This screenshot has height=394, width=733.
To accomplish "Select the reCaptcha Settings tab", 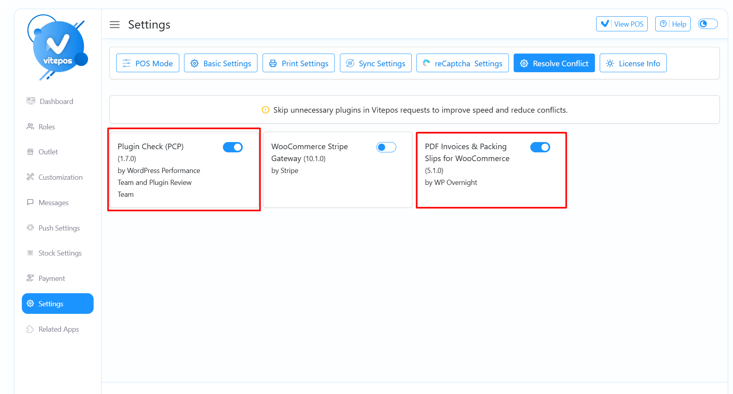I will pos(462,63).
